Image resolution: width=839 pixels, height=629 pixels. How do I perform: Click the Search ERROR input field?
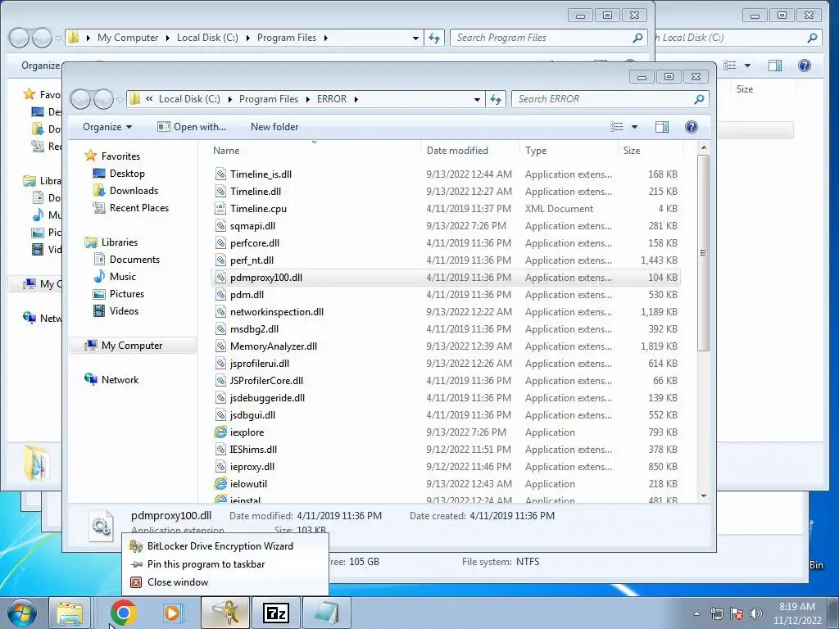coord(602,99)
